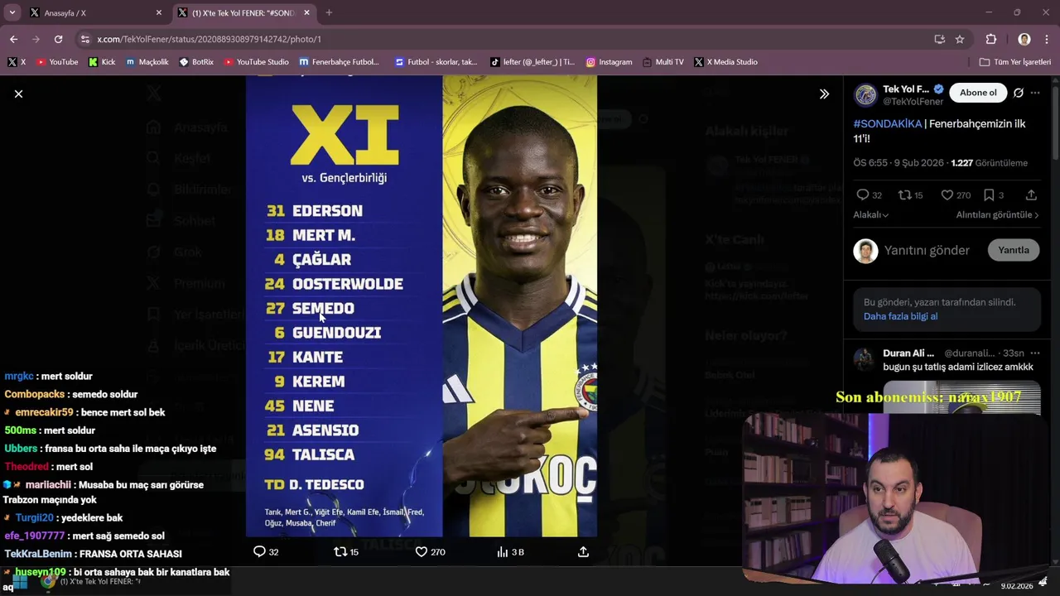Screen dimensions: 1060x596
Task: View analytics showing 3 B below the photo
Action: [510, 551]
